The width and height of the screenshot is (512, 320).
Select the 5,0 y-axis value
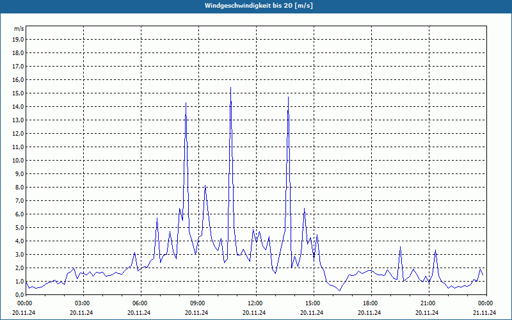pos(19,228)
